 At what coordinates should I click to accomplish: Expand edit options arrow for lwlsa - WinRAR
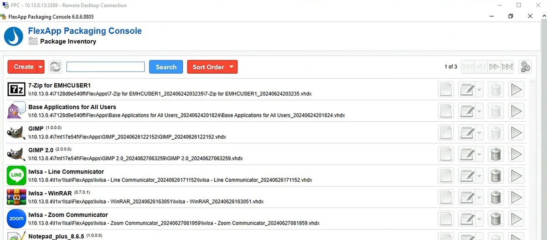pos(479,197)
